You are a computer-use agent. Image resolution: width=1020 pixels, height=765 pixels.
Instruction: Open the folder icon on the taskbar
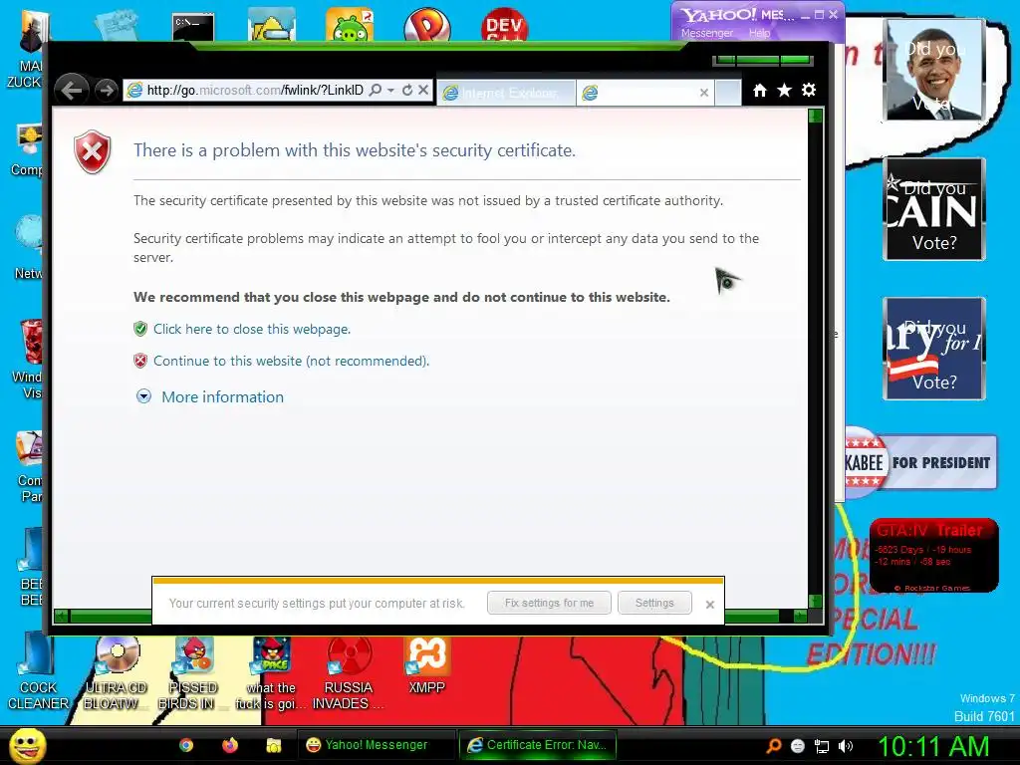pyautogui.click(x=273, y=745)
